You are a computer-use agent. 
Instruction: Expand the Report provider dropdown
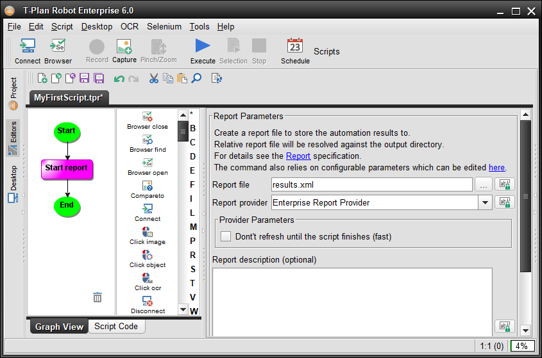[484, 202]
